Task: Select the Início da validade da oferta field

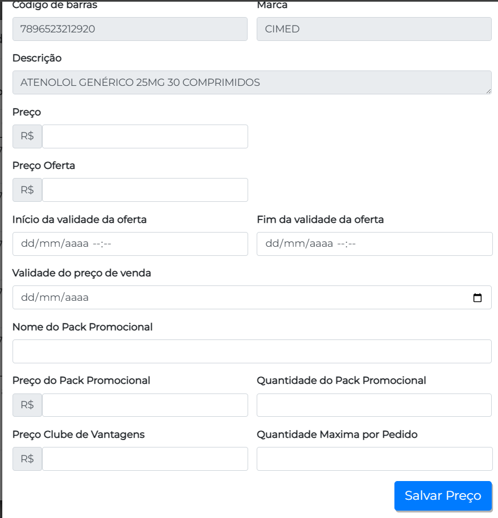Action: [x=130, y=244]
